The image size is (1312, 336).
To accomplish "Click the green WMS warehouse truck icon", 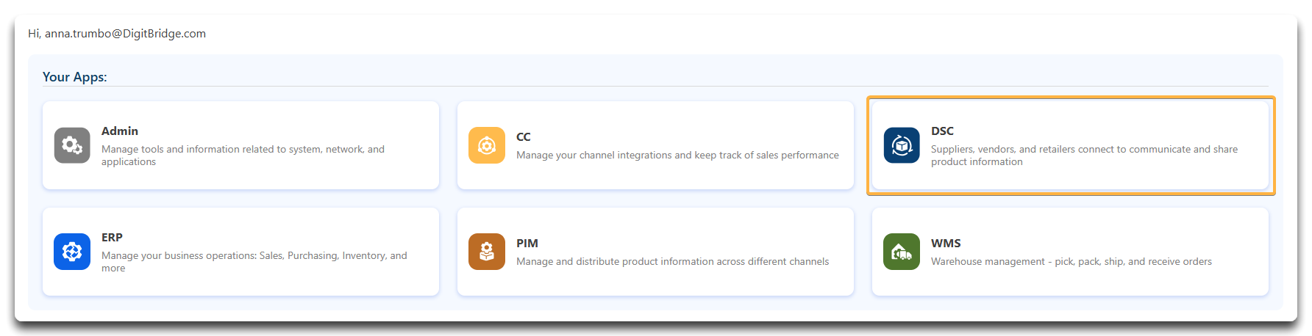I will click(902, 252).
